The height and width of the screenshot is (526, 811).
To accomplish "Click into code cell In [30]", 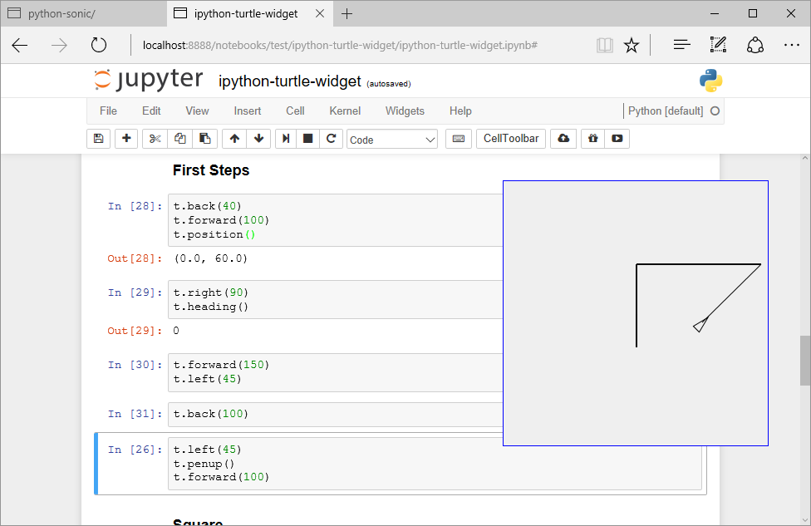I will (336, 372).
